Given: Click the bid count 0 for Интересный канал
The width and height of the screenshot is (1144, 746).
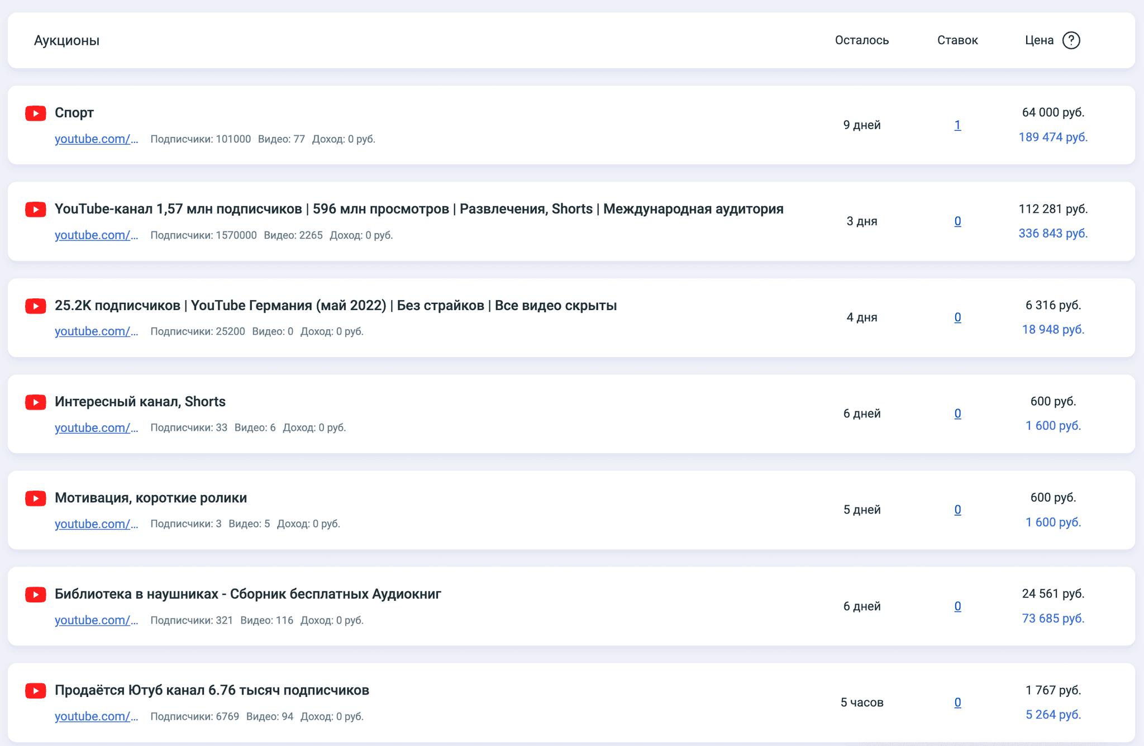Looking at the screenshot, I should (x=957, y=414).
